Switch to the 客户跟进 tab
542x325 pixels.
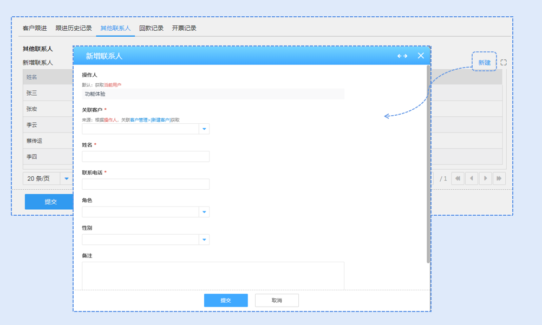coord(35,28)
